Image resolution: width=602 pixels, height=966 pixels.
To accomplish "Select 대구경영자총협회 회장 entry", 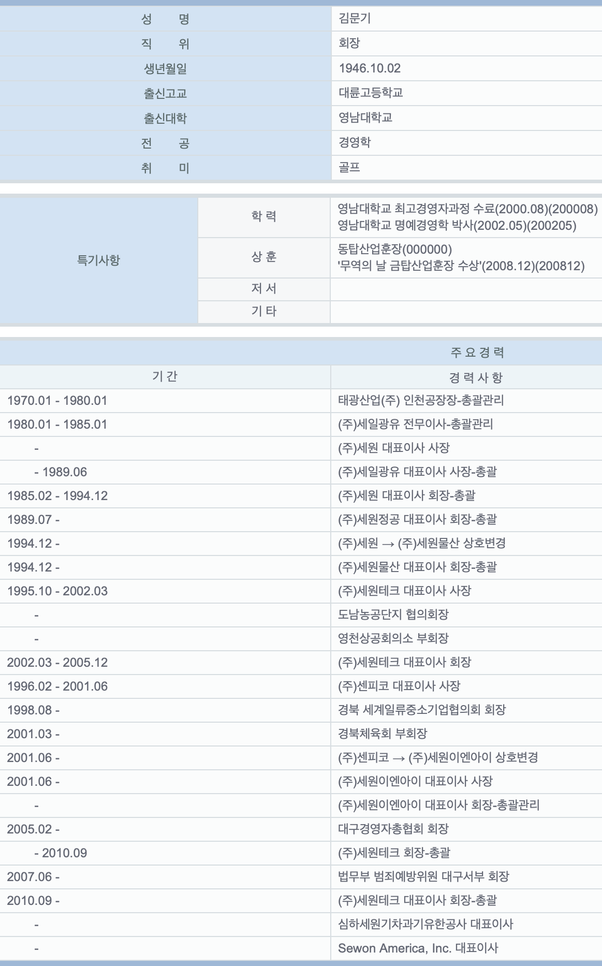I will coord(393,829).
